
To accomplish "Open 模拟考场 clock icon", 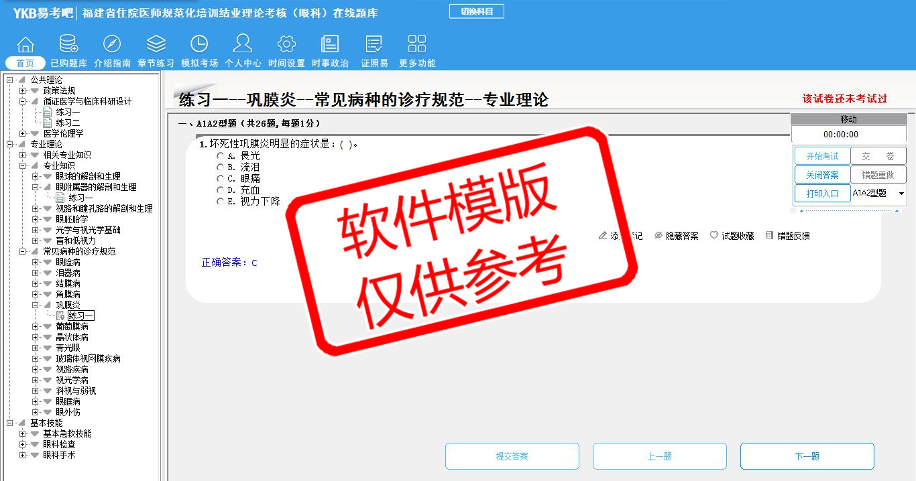I will [x=199, y=45].
